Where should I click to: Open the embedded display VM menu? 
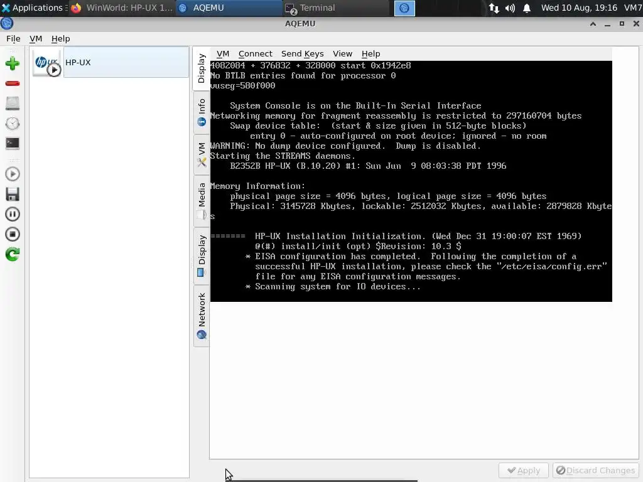(223, 54)
